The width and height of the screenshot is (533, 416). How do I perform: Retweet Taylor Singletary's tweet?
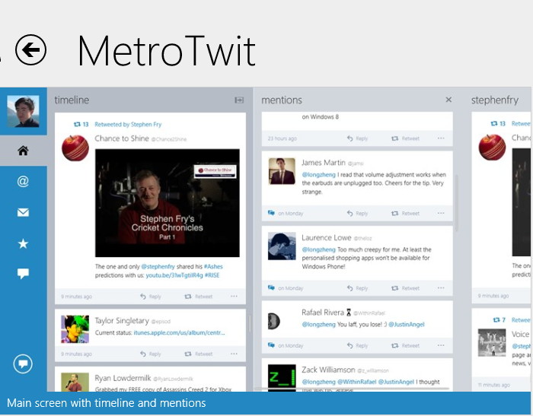(199, 354)
